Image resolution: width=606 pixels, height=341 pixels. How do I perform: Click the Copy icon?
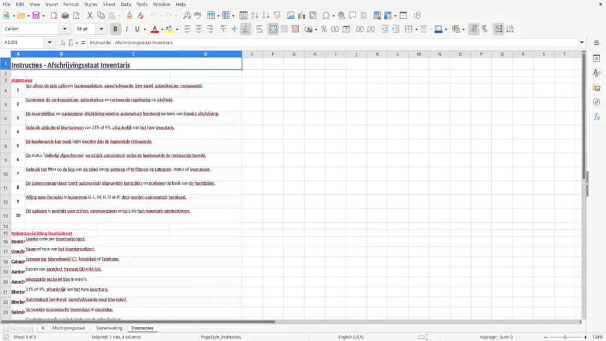(x=101, y=15)
